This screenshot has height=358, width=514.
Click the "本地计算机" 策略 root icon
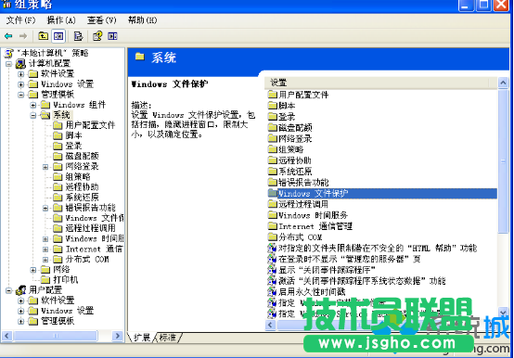click(9, 53)
